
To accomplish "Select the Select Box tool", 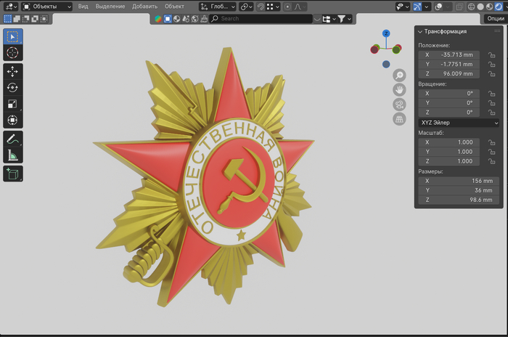I will click(13, 36).
